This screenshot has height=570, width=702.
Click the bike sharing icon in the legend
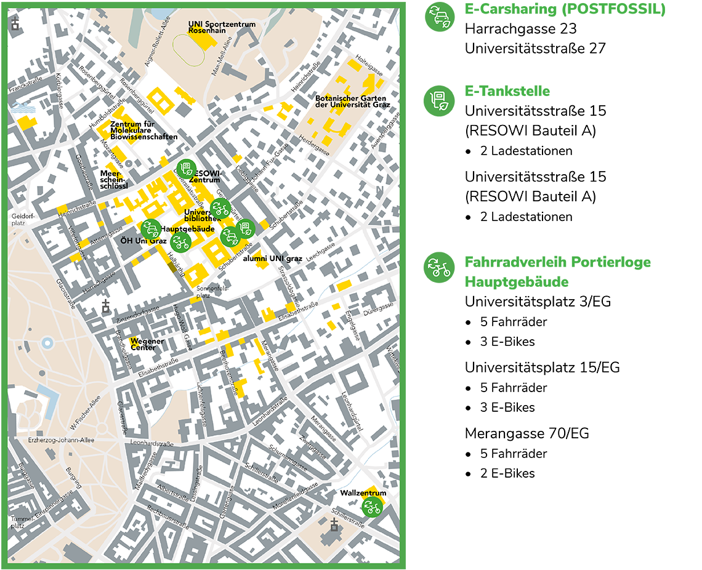[x=439, y=268]
